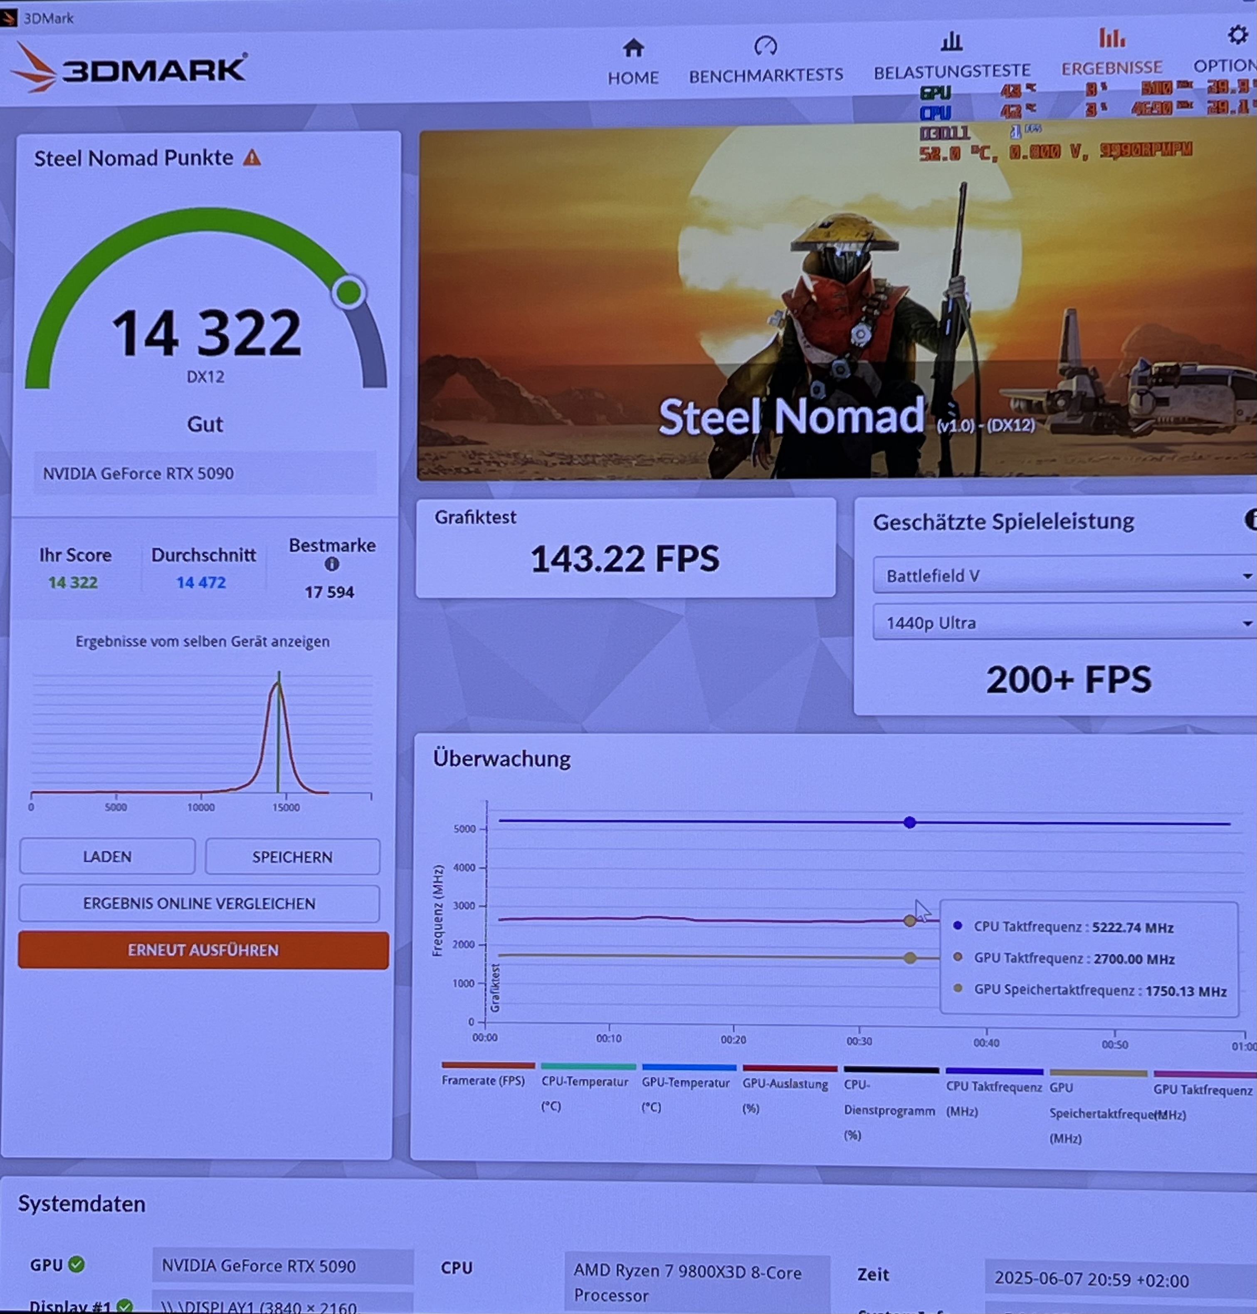Click Ihr Score value 14 322
The width and height of the screenshot is (1257, 1314).
click(x=73, y=583)
